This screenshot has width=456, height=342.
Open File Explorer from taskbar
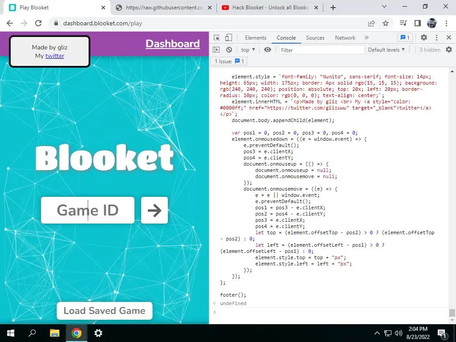[x=54, y=333]
